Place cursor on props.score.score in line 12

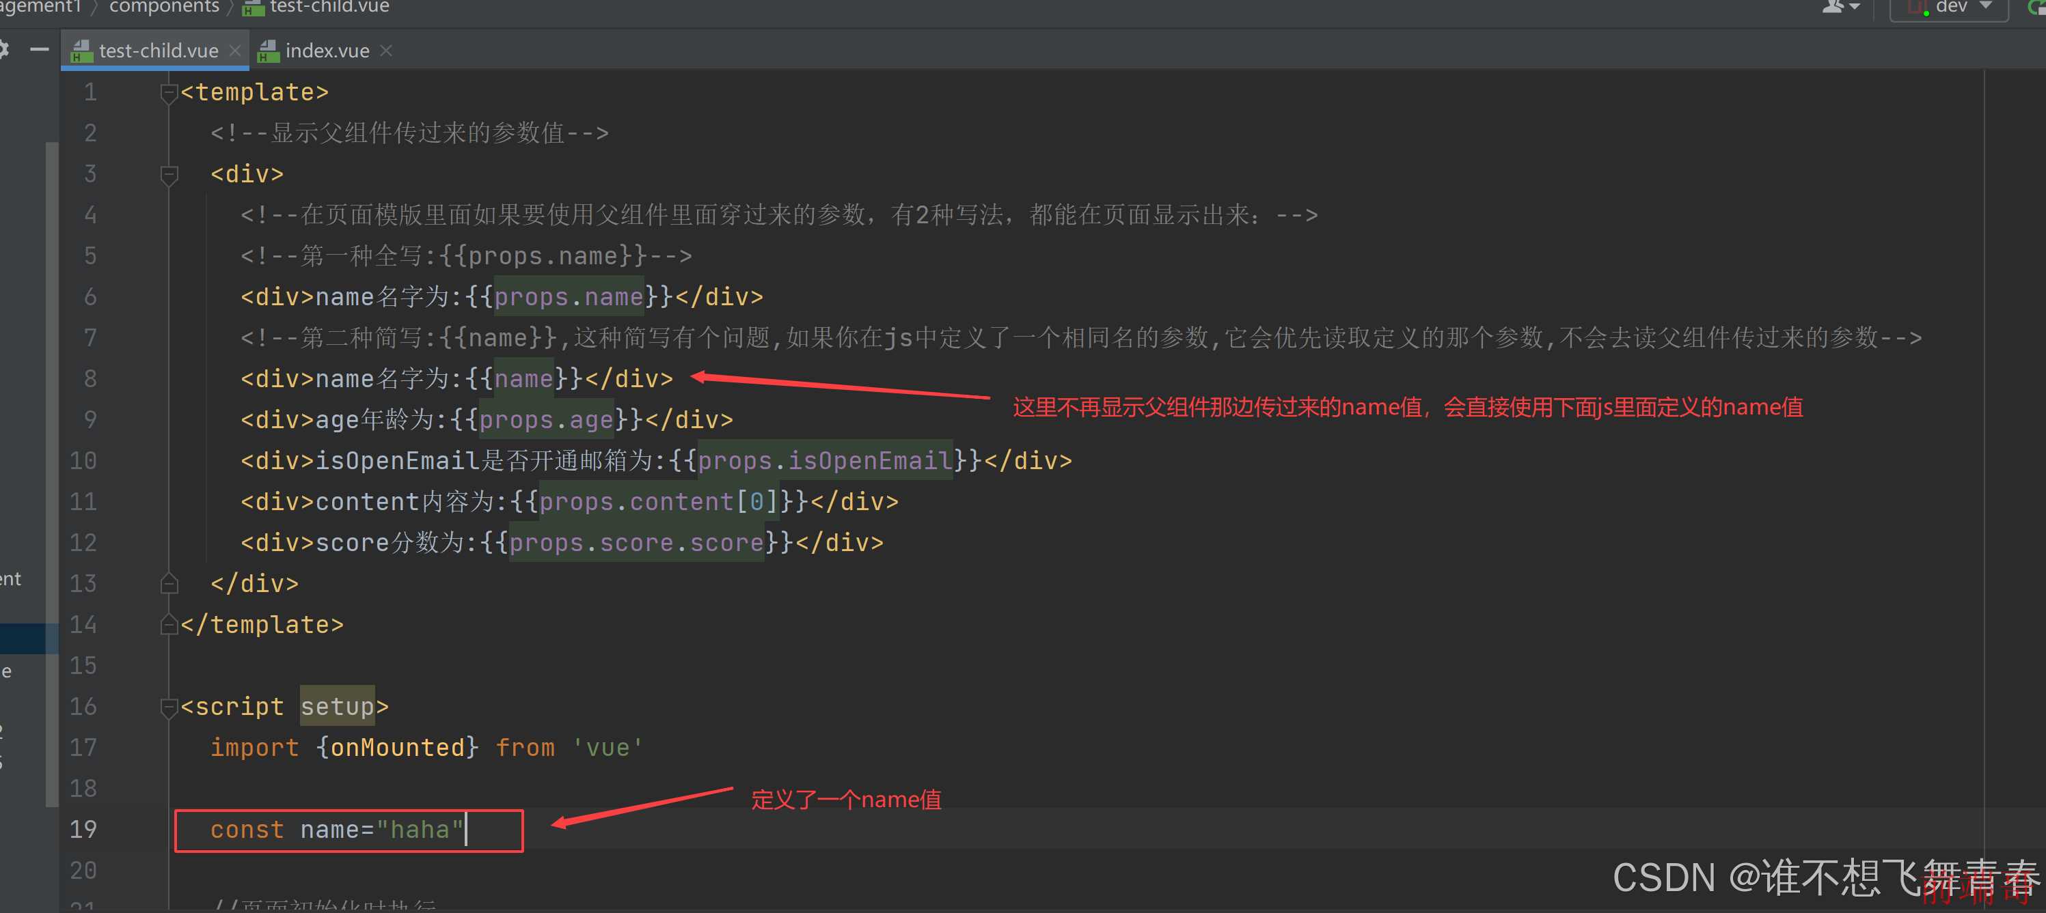[x=636, y=543]
